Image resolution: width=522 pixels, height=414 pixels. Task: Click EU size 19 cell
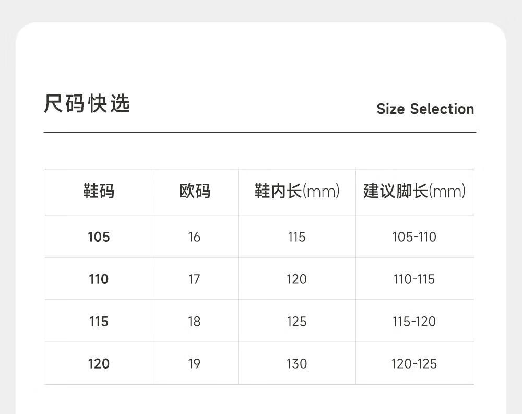[x=194, y=364]
